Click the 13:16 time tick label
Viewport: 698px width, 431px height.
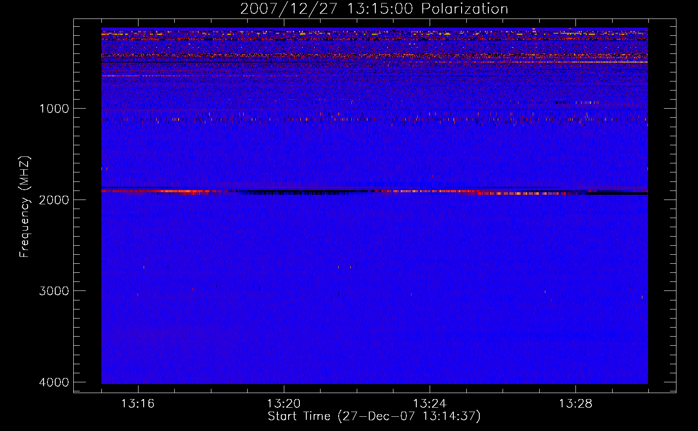tap(138, 404)
